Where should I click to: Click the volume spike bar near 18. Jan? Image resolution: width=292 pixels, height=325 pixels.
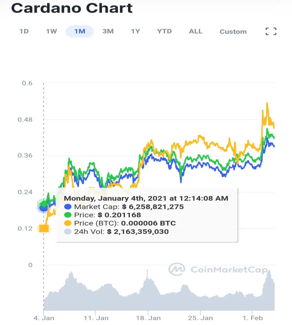click(147, 290)
